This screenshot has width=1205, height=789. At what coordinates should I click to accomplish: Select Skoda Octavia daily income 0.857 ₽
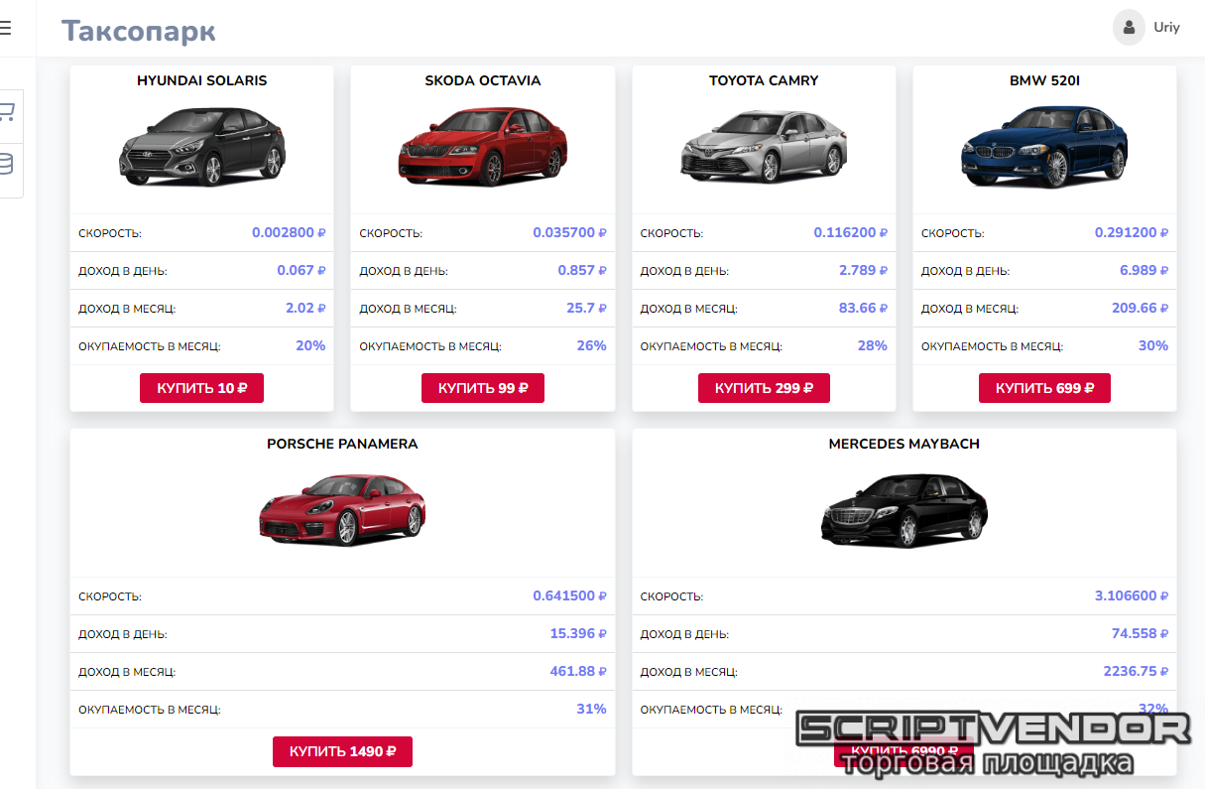click(582, 270)
